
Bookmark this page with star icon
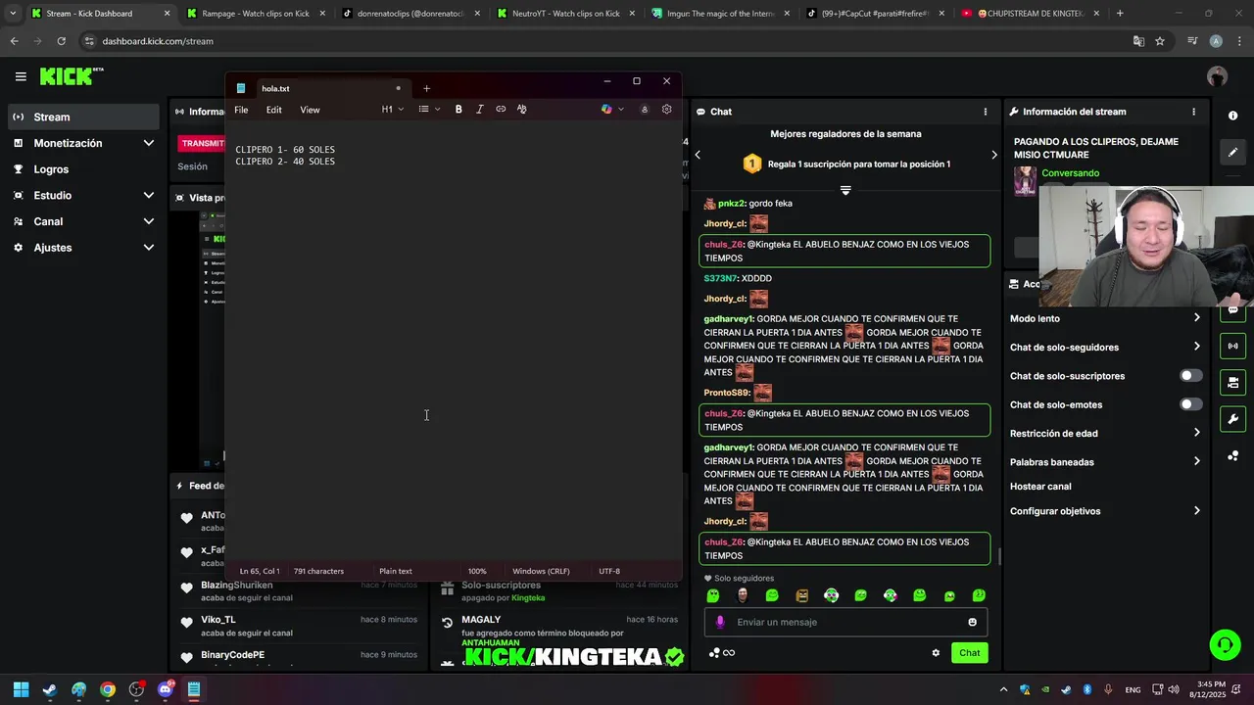(x=1160, y=41)
